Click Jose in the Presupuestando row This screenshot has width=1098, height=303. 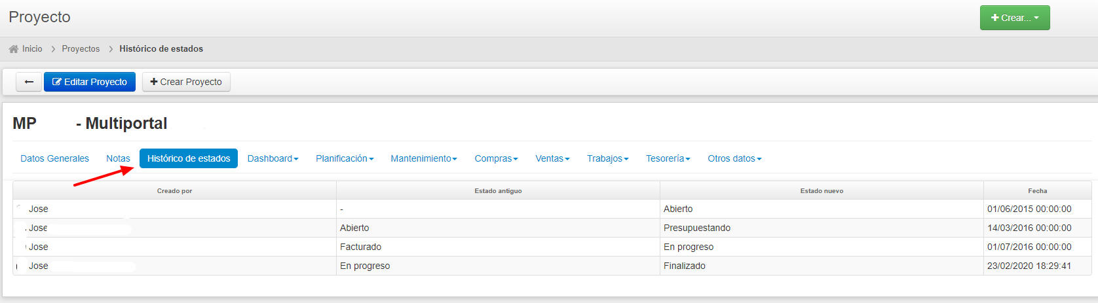click(x=39, y=228)
